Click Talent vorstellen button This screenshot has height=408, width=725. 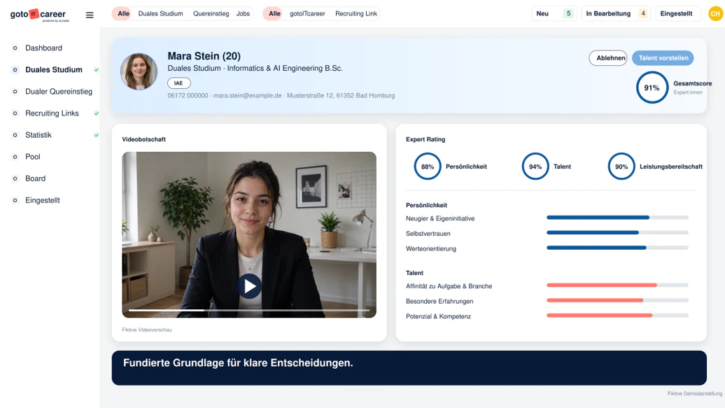(663, 58)
